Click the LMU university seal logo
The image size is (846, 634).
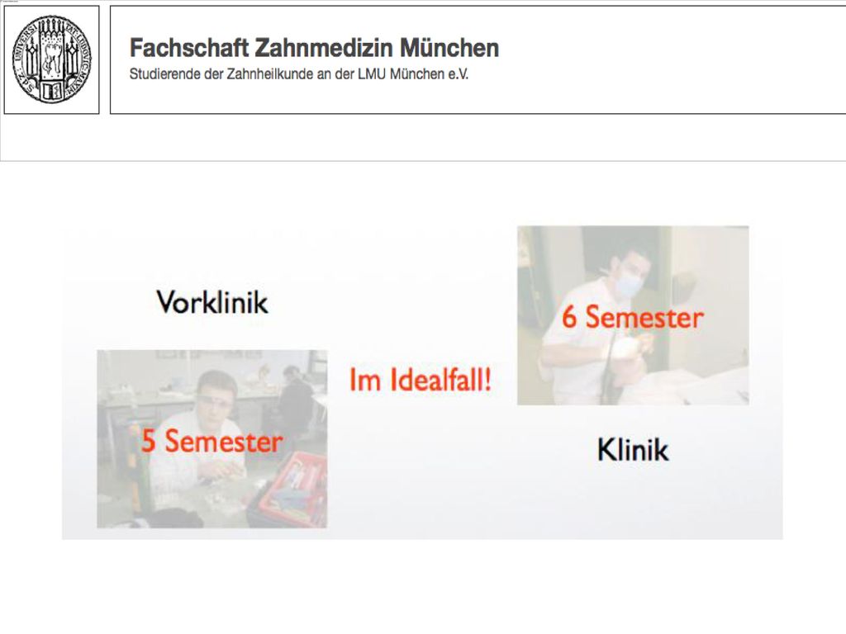pos(52,59)
